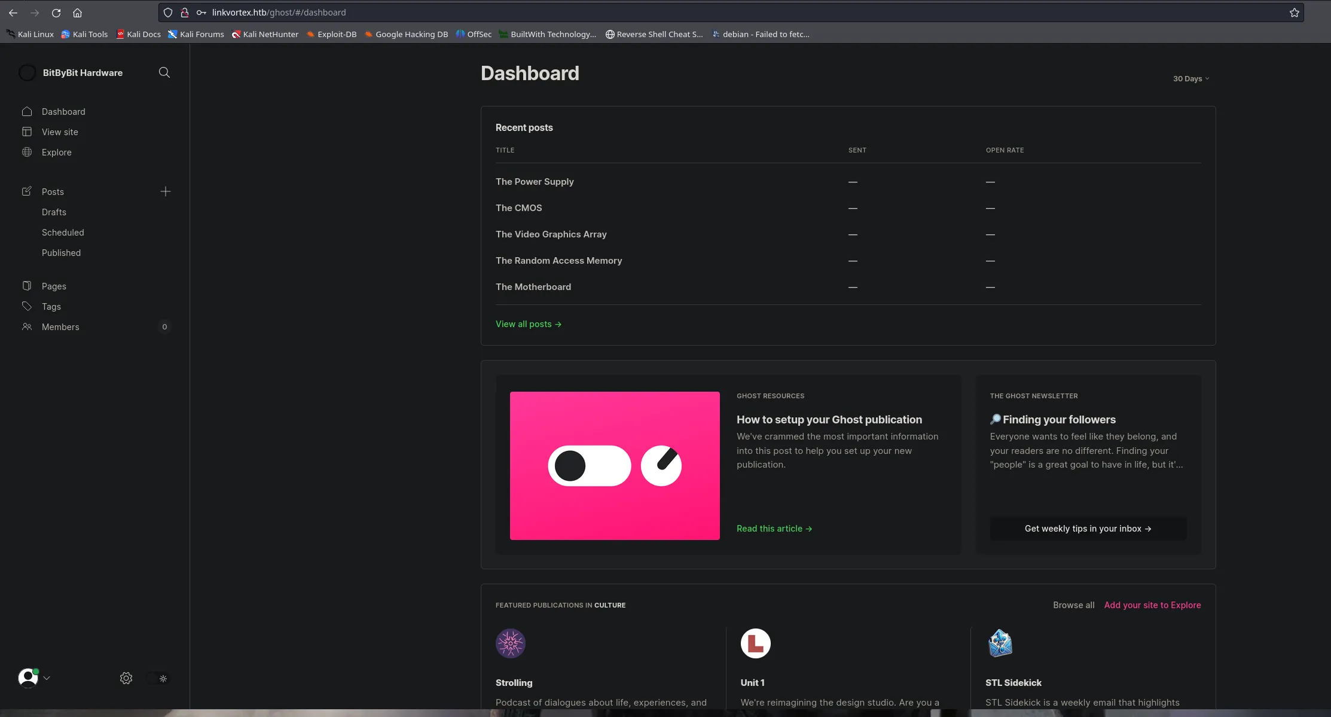Viewport: 1331px width, 717px height.
Task: Go to the Tags menu item
Action: 51,307
